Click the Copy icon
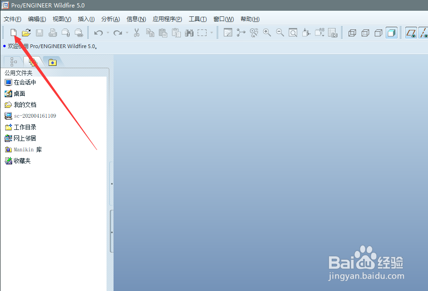This screenshot has width=428, height=291. coord(150,33)
